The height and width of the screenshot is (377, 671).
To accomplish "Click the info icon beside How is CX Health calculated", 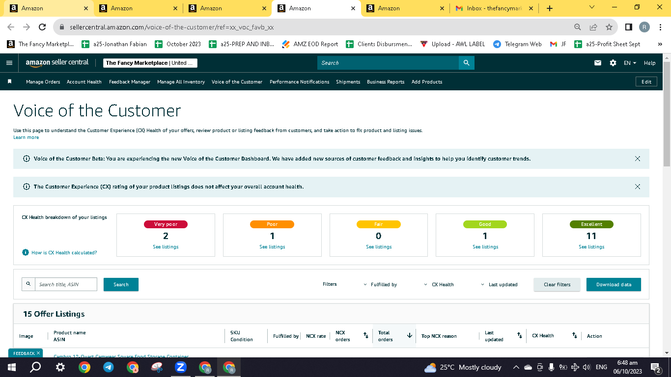I will (x=26, y=252).
